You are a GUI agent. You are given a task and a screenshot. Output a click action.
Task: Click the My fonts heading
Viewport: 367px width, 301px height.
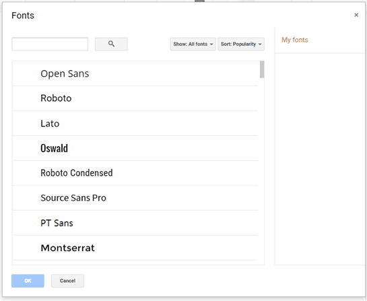[295, 40]
